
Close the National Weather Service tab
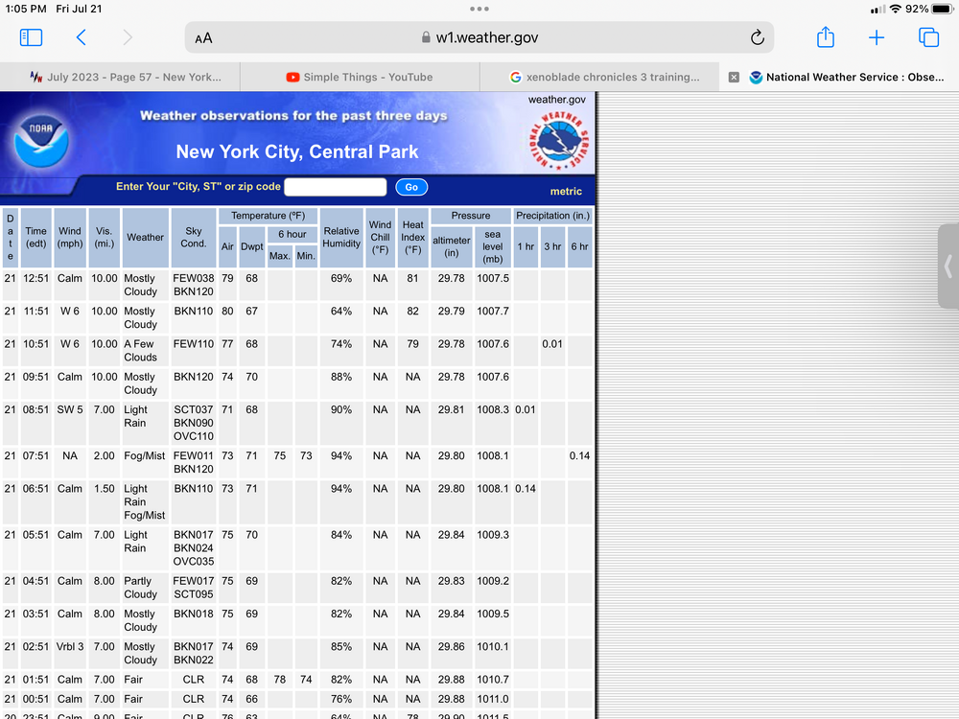[734, 77]
